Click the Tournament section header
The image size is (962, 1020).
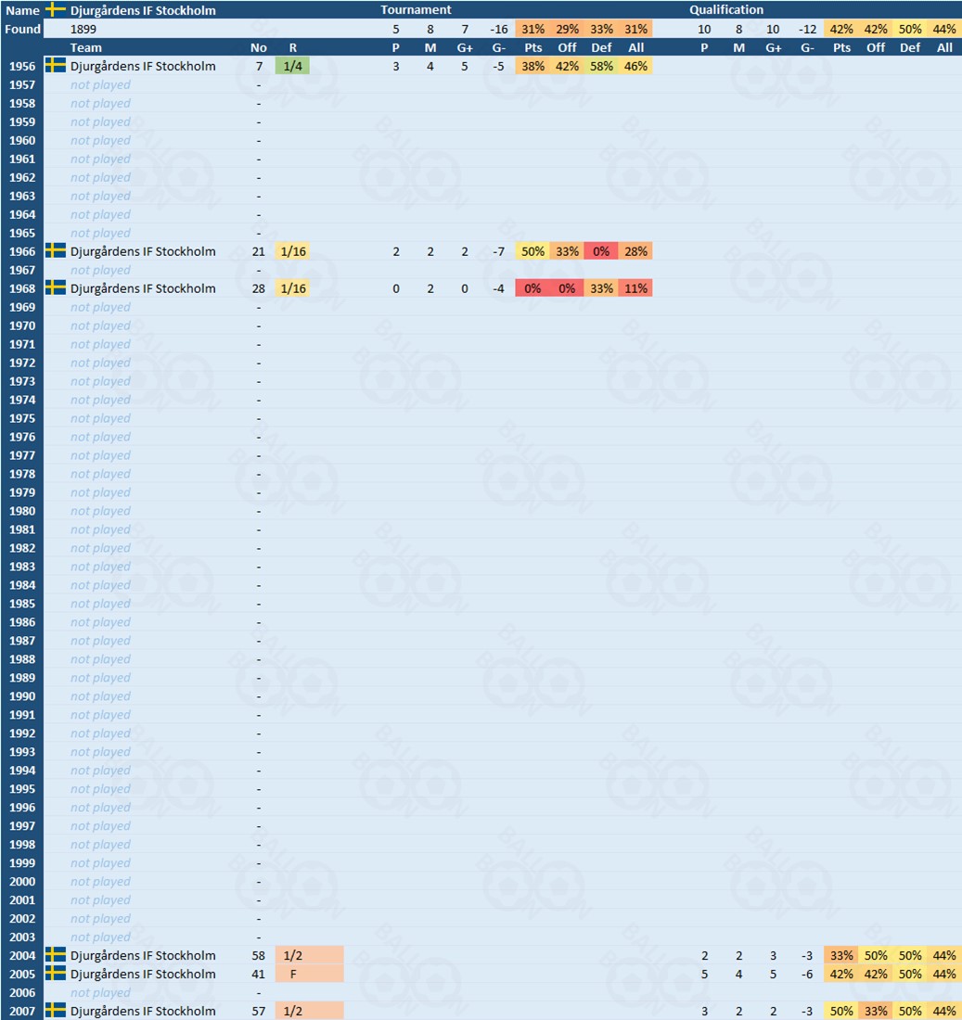(417, 10)
